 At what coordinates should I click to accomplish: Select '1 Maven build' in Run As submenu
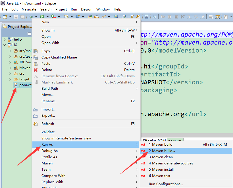click(186, 145)
